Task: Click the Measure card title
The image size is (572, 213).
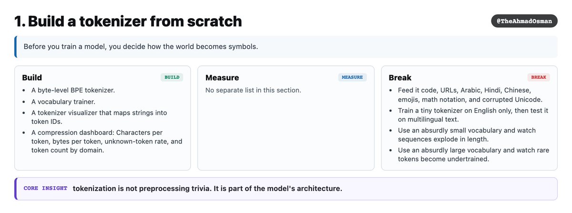Action: pos(222,78)
